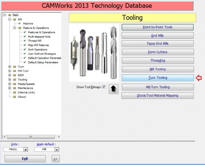Viewport: 205px width, 165px height.
Task: Open Threading tools
Action: click(158, 61)
